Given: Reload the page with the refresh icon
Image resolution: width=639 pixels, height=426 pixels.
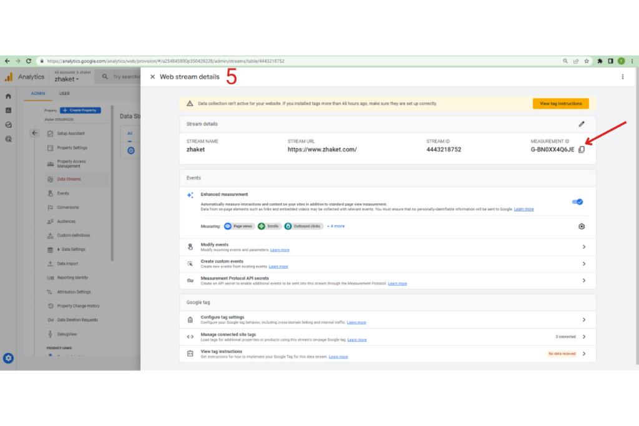Looking at the screenshot, I should [29, 61].
